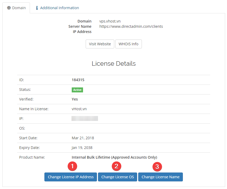Click the red number 2 marker

[x=116, y=166]
